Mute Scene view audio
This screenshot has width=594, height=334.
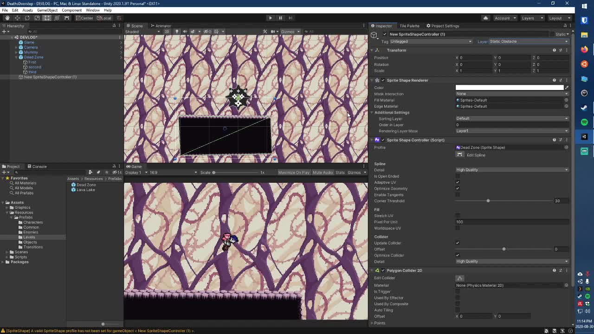click(184, 31)
